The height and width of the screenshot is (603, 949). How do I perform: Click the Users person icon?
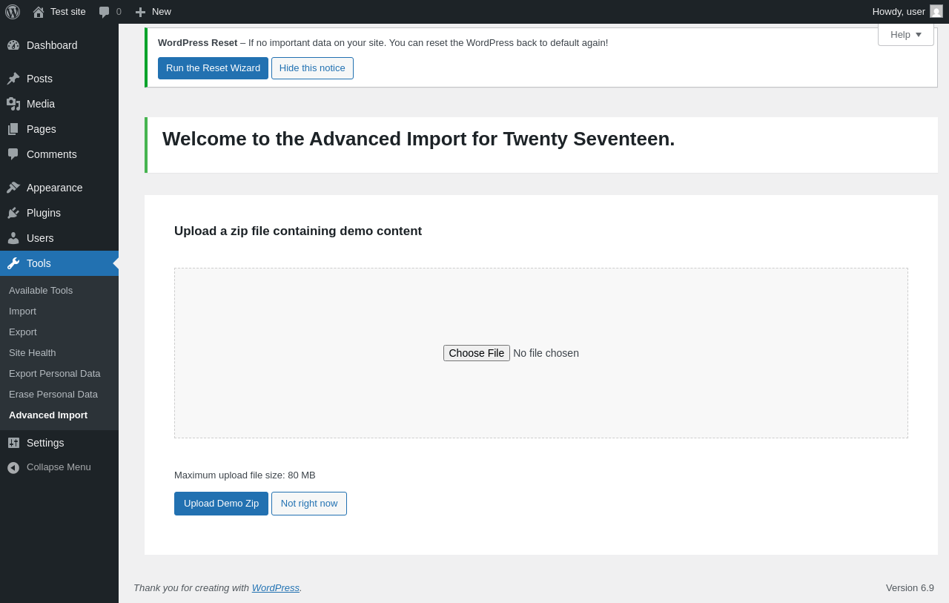[13, 238]
